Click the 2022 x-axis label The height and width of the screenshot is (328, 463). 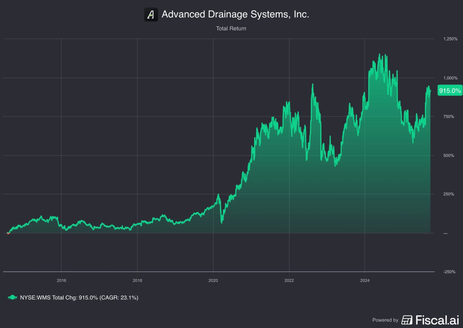click(x=289, y=281)
